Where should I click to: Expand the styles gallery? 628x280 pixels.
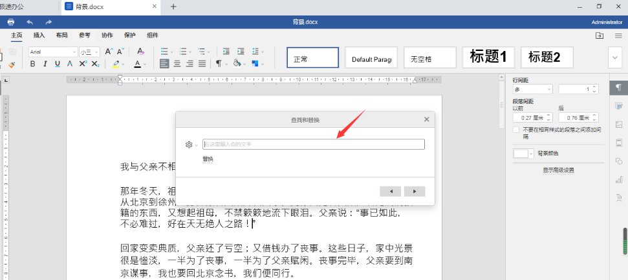click(x=615, y=57)
